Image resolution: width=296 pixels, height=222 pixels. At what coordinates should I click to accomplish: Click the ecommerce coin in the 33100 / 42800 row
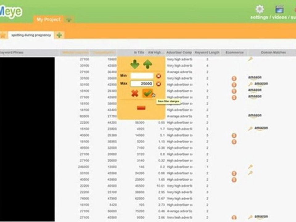point(234,85)
